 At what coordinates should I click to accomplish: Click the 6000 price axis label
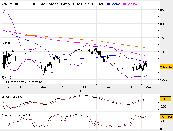tap(164, 80)
